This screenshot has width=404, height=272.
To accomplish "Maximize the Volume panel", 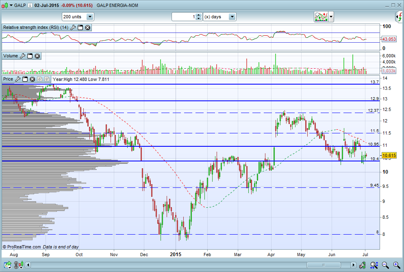I will (x=30, y=56).
